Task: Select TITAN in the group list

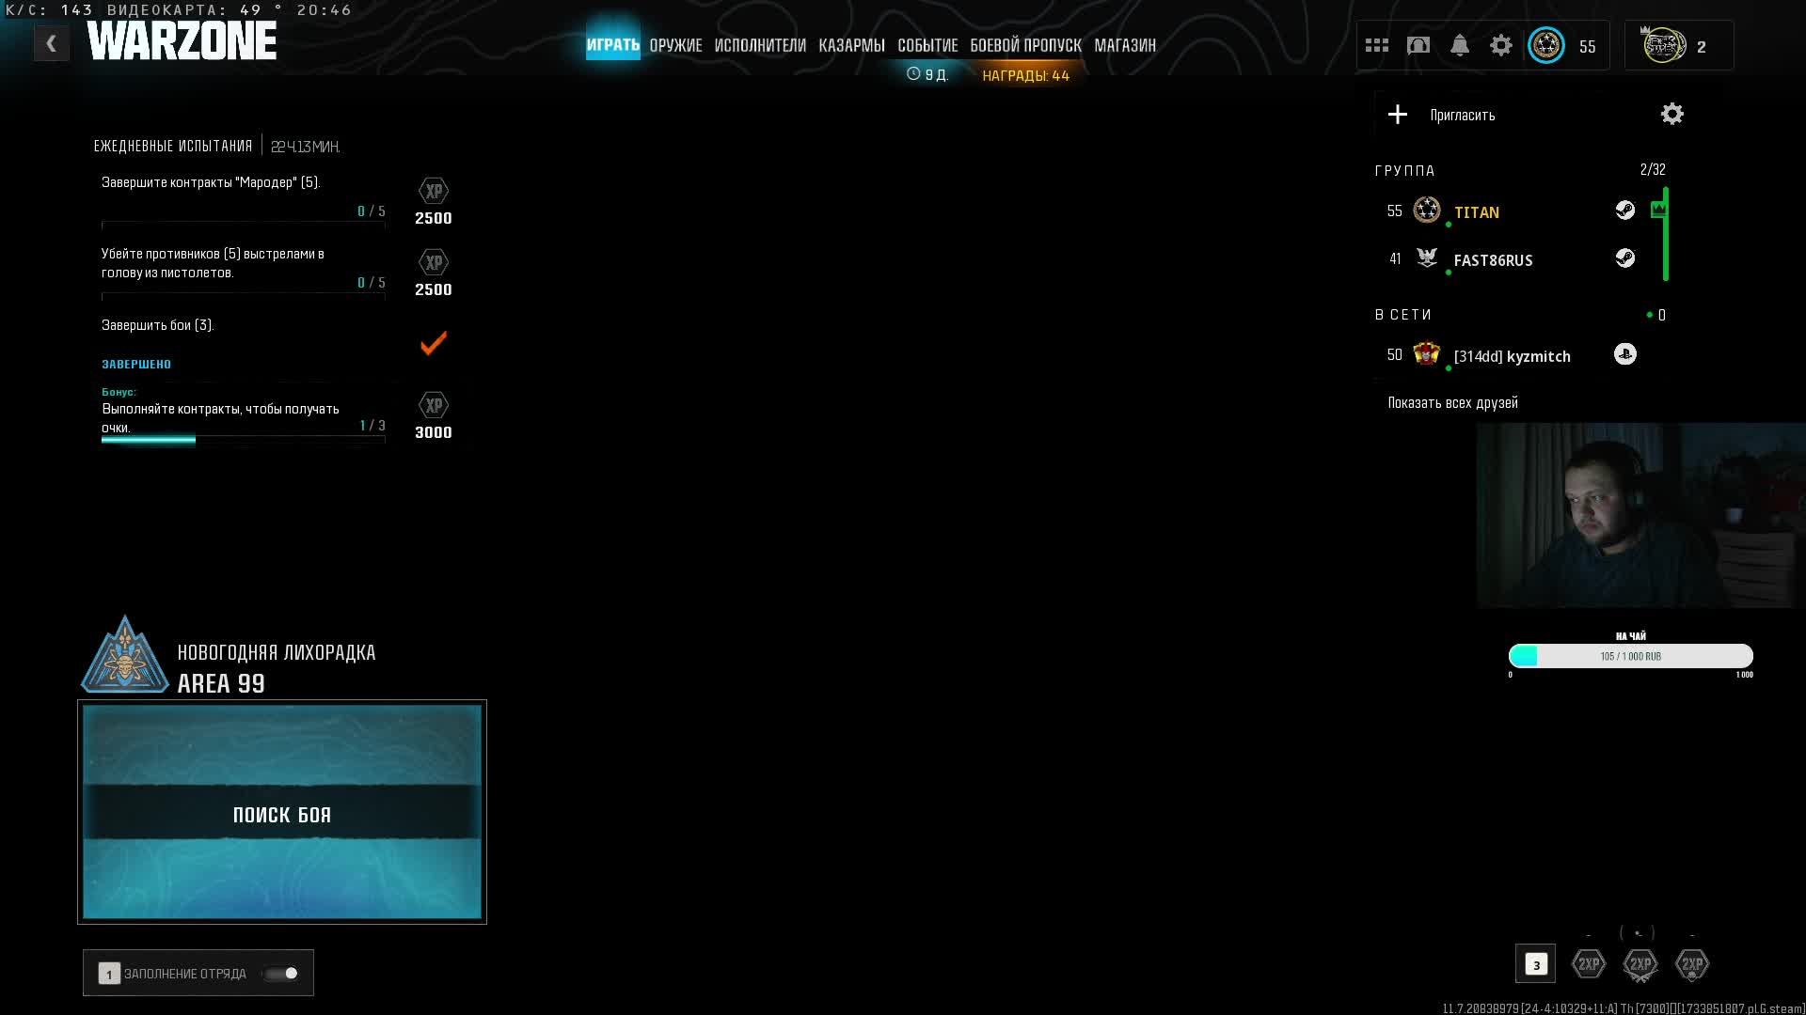Action: pos(1476,212)
